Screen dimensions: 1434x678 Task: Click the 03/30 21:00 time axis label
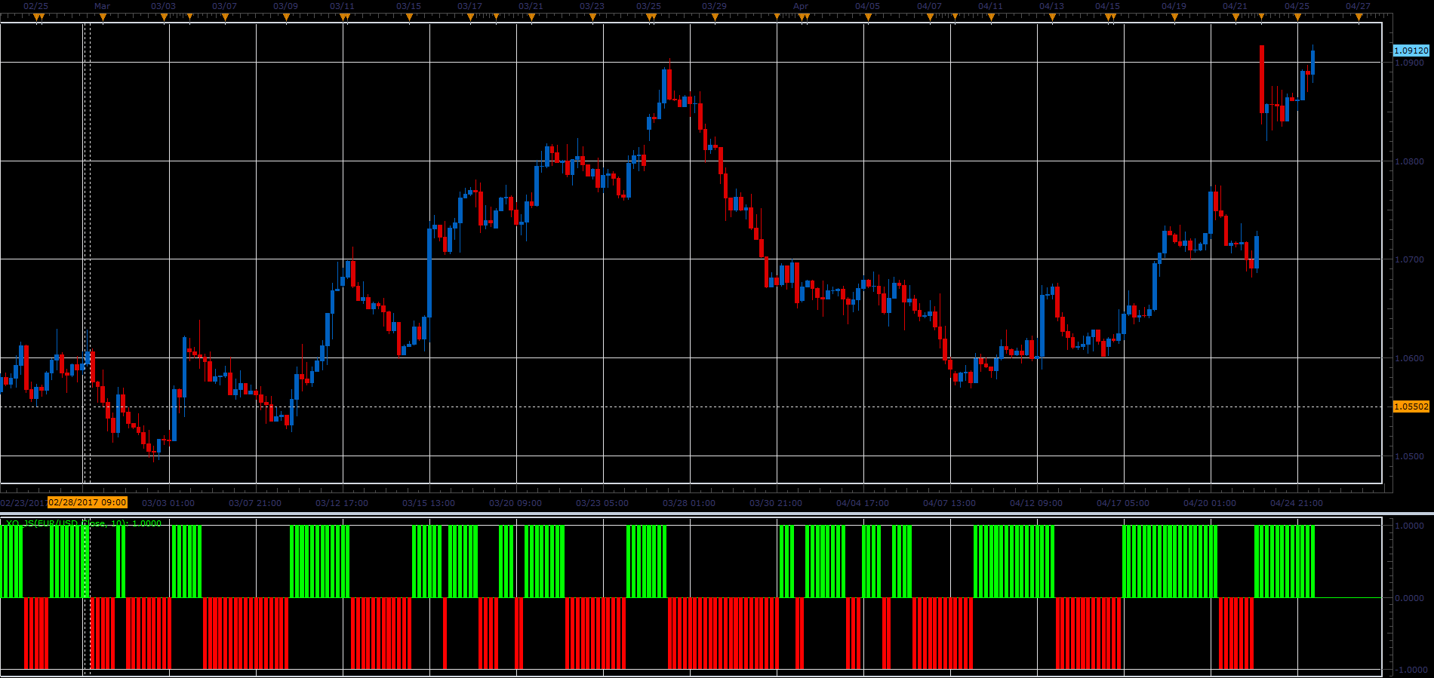click(x=776, y=503)
